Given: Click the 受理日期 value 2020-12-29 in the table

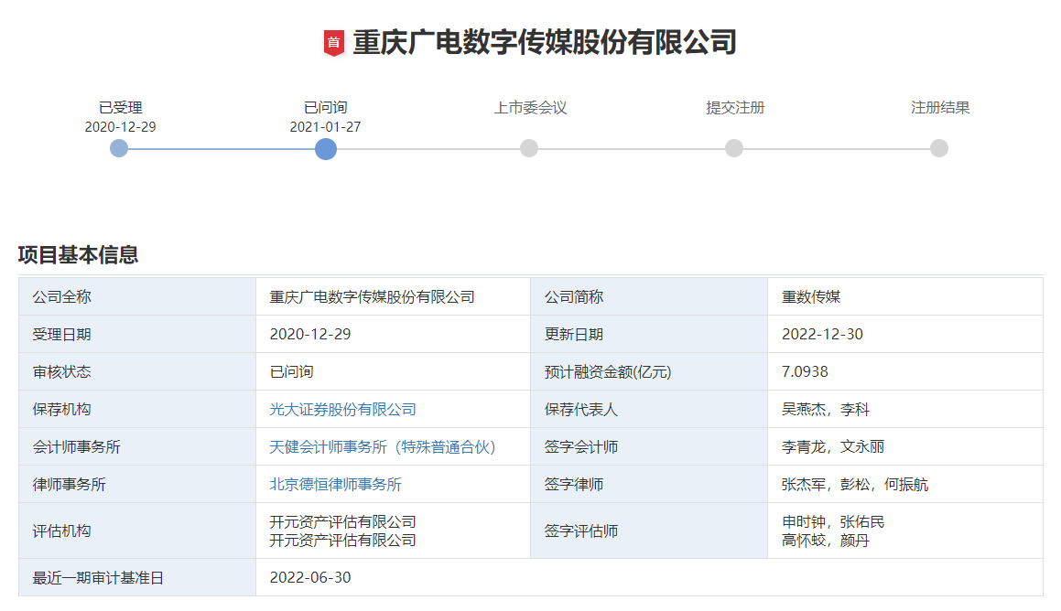Looking at the screenshot, I should point(310,335).
